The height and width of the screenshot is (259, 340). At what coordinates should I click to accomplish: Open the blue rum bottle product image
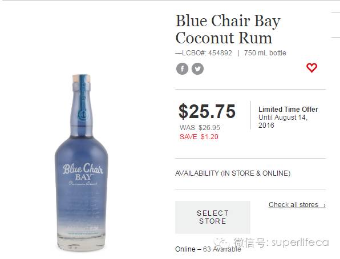82,163
